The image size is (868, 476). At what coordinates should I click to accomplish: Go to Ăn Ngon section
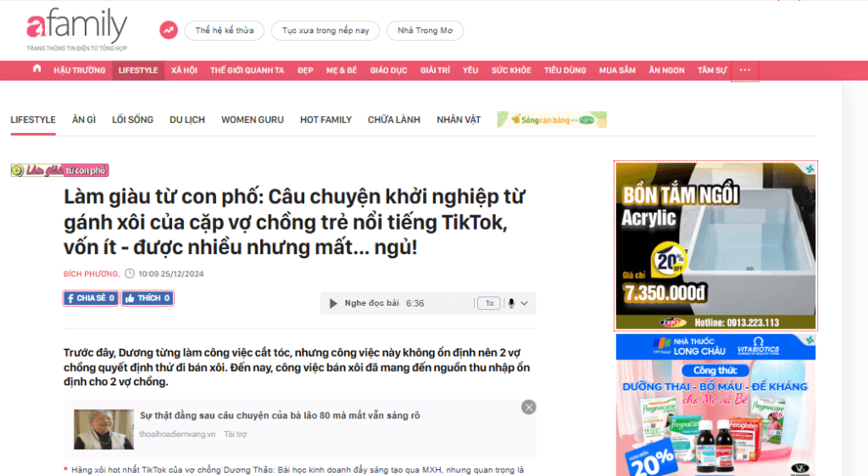pos(667,70)
